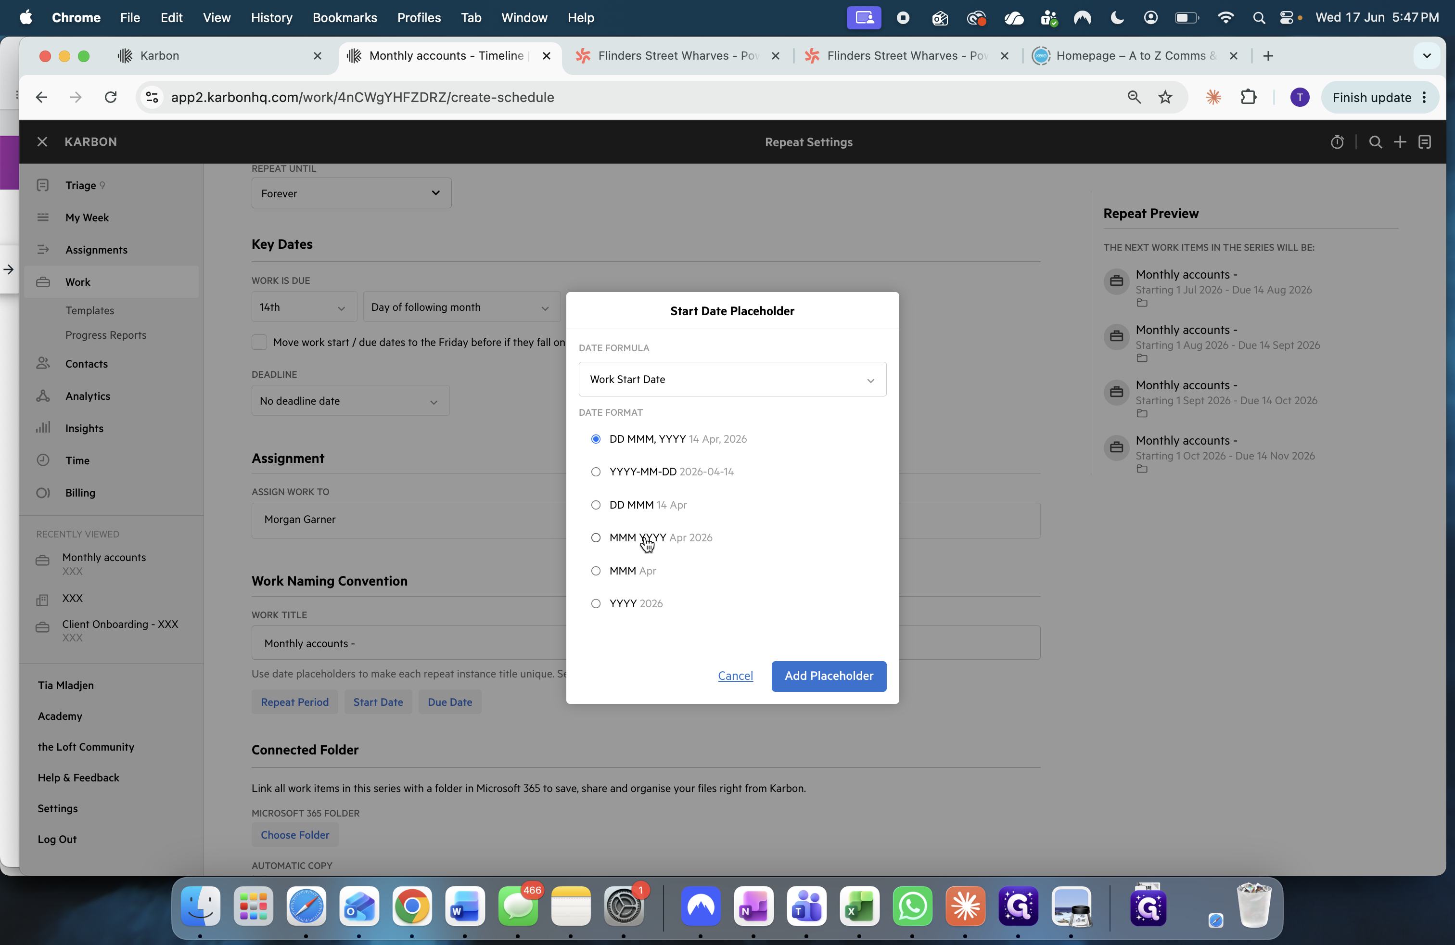Click the My Week sidebar icon
The height and width of the screenshot is (945, 1455).
[x=43, y=217]
